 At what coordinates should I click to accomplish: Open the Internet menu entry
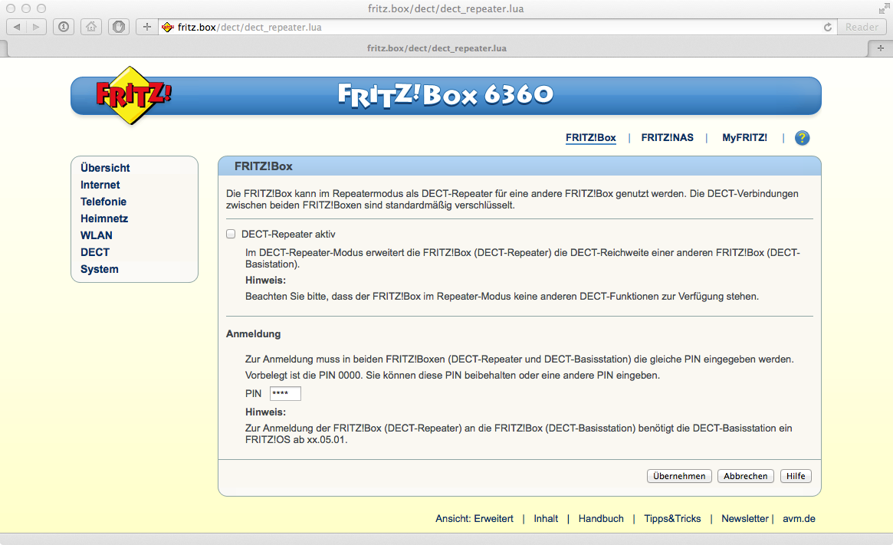coord(100,185)
